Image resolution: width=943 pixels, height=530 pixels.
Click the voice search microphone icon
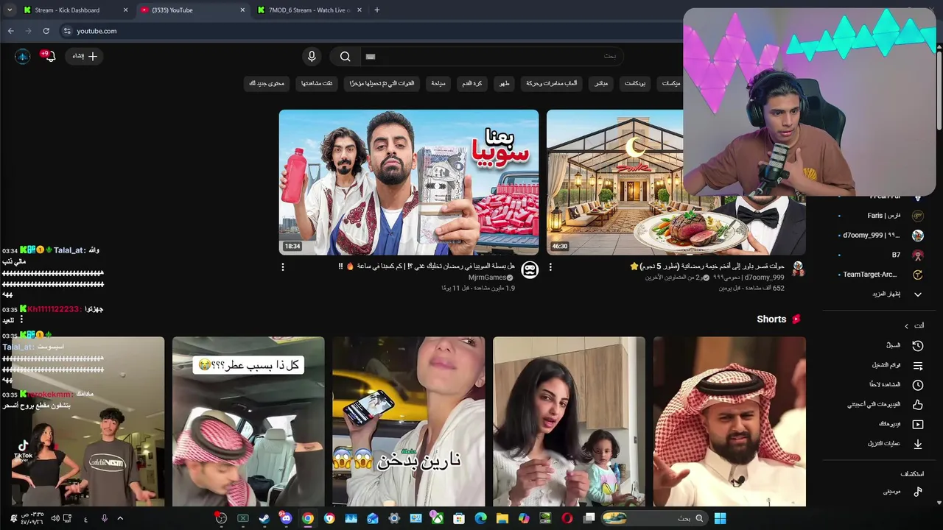[312, 56]
